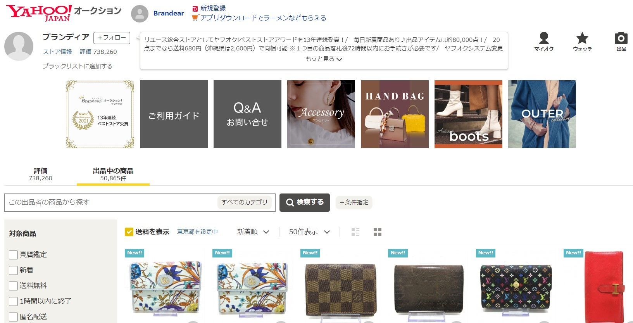
Task: Open the boots category banner
Action: [468, 114]
